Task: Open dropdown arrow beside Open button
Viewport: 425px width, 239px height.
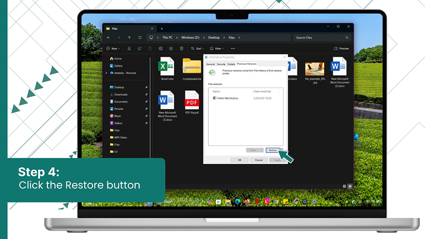Action: pyautogui.click(x=262, y=150)
